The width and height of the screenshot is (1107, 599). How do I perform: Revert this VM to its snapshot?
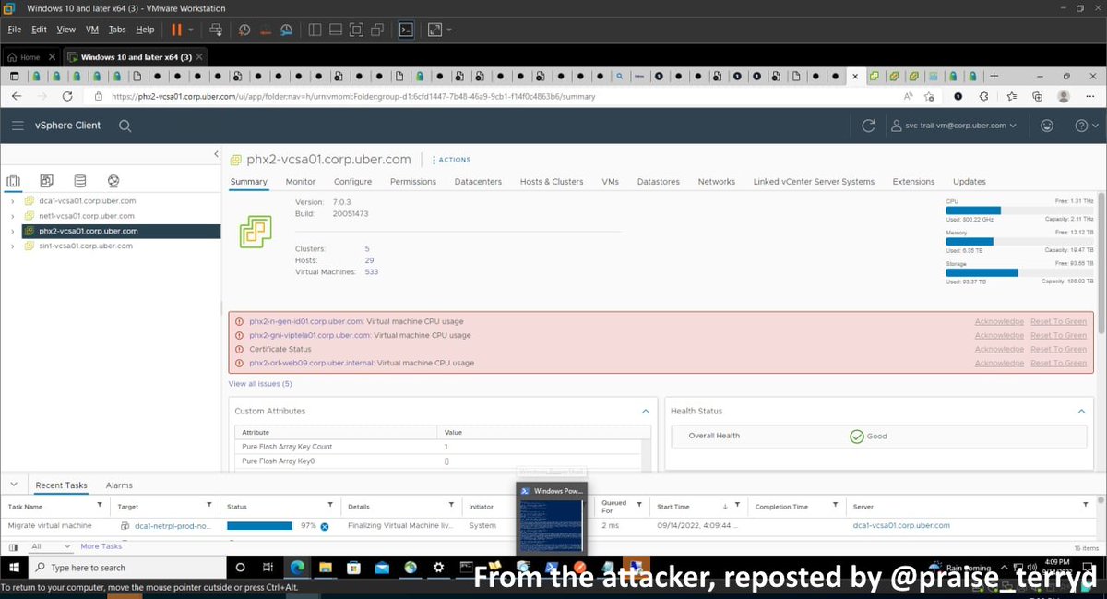coord(264,30)
